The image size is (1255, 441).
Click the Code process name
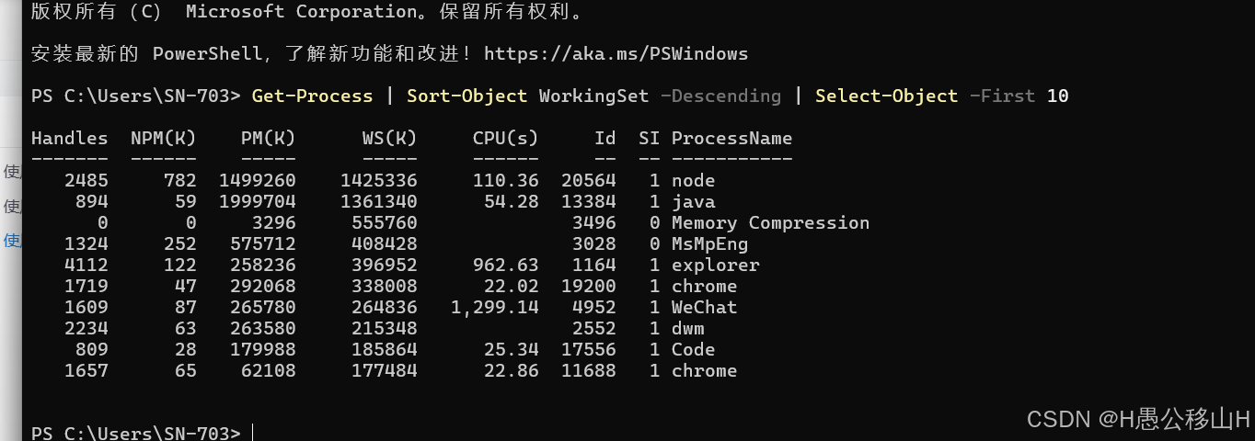693,349
